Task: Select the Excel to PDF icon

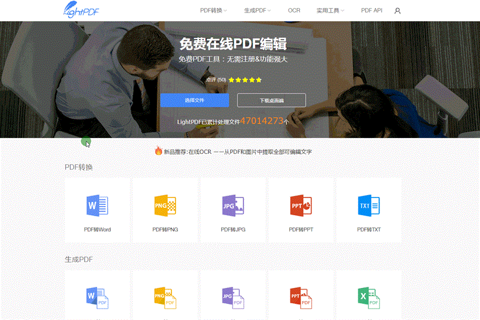Action: [x=369, y=298]
